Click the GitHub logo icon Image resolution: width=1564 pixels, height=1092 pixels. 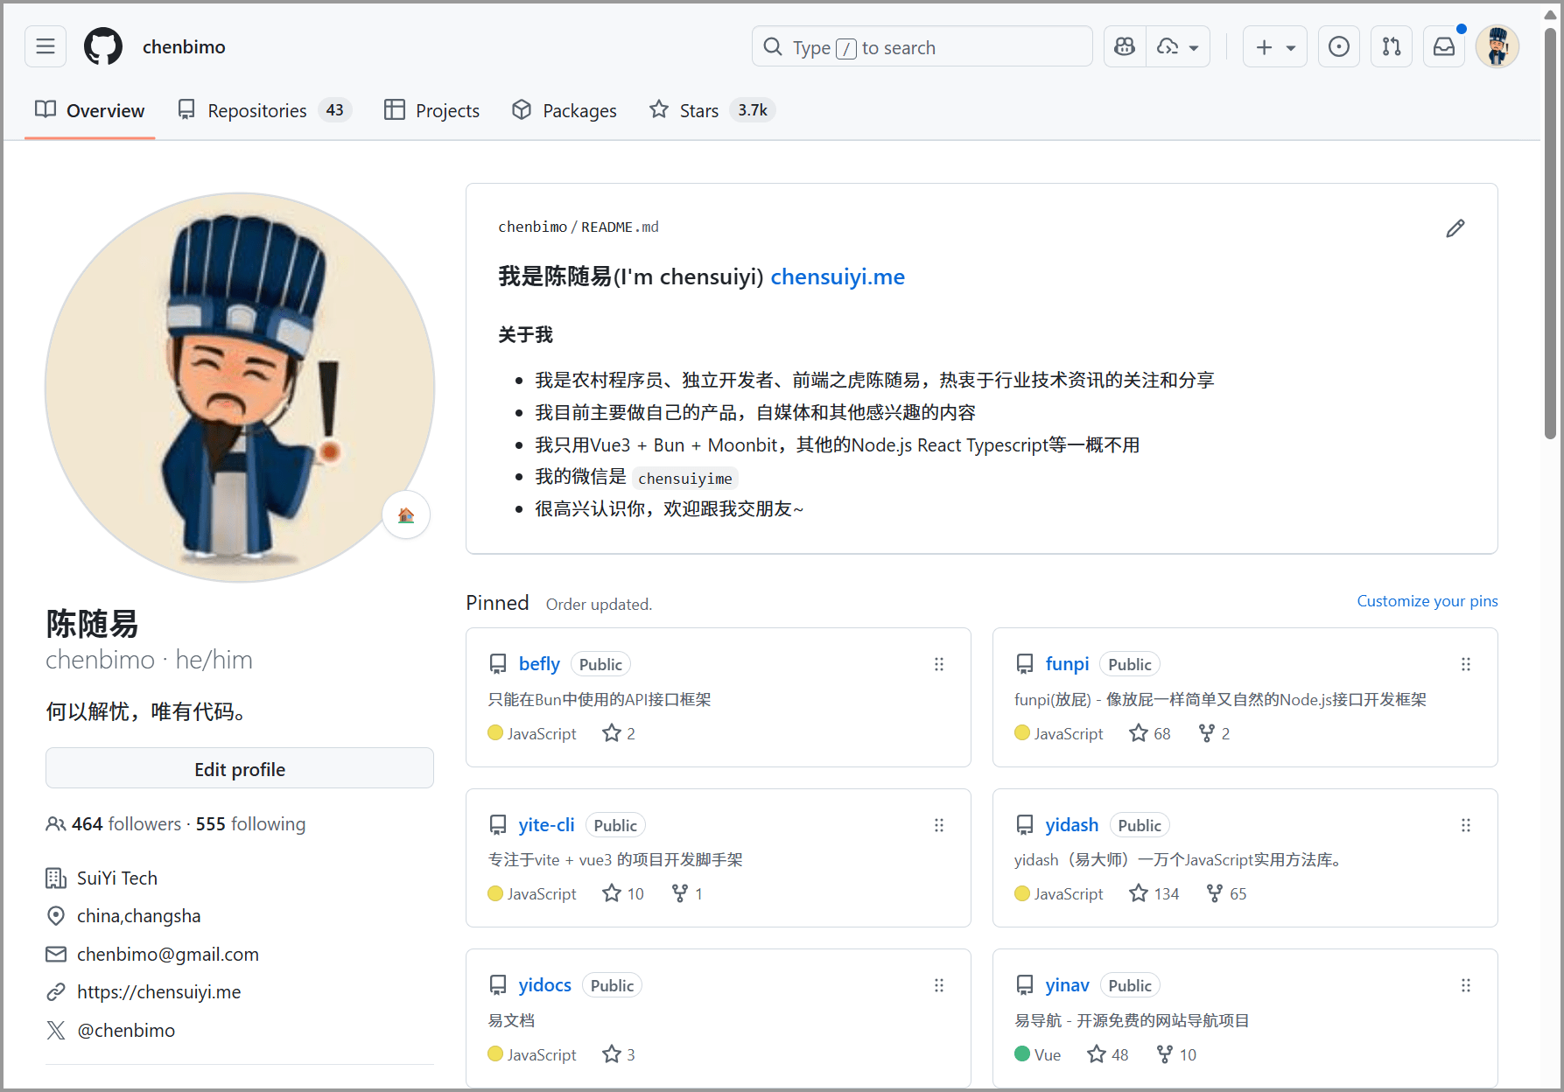pyautogui.click(x=103, y=47)
